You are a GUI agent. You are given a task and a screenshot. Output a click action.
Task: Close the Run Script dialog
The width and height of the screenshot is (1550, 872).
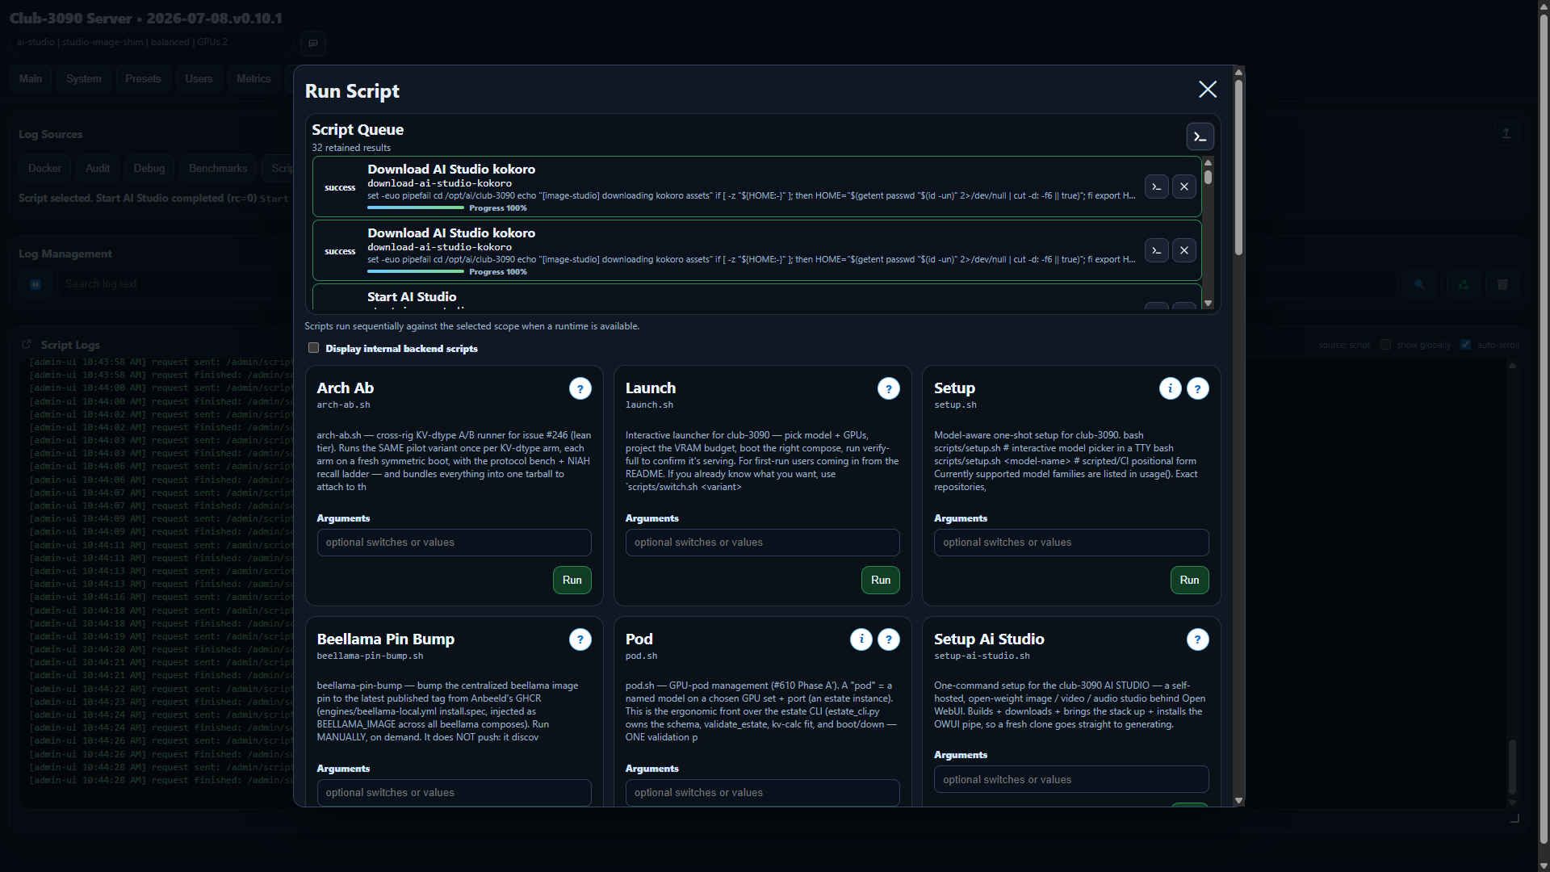click(x=1208, y=90)
